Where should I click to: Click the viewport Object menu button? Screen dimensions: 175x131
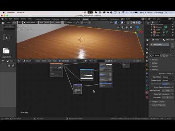(58, 23)
